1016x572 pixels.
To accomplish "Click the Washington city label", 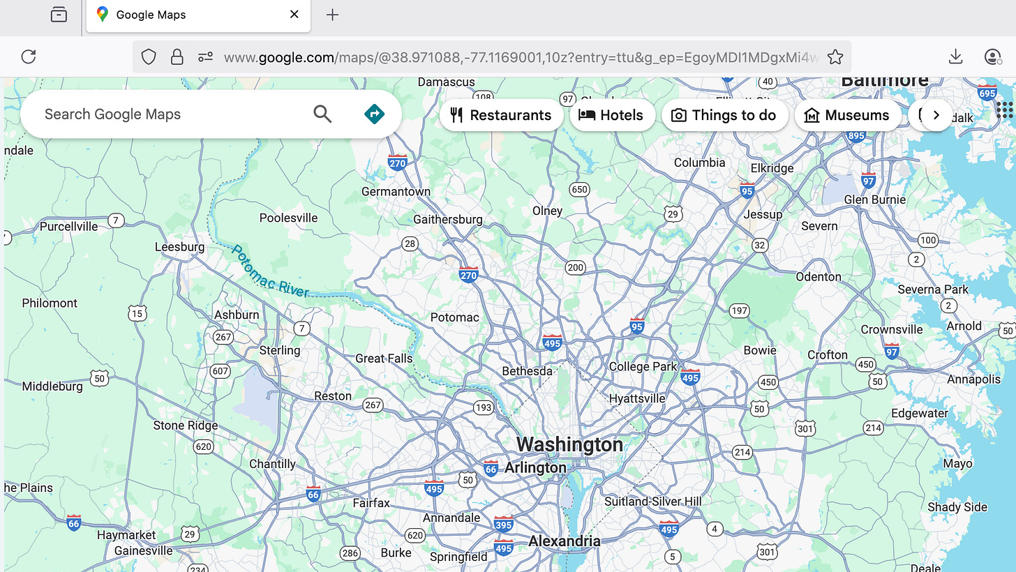I will [x=569, y=444].
